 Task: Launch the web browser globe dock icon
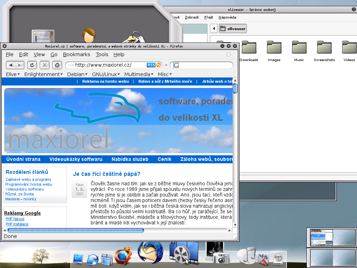pos(123,256)
